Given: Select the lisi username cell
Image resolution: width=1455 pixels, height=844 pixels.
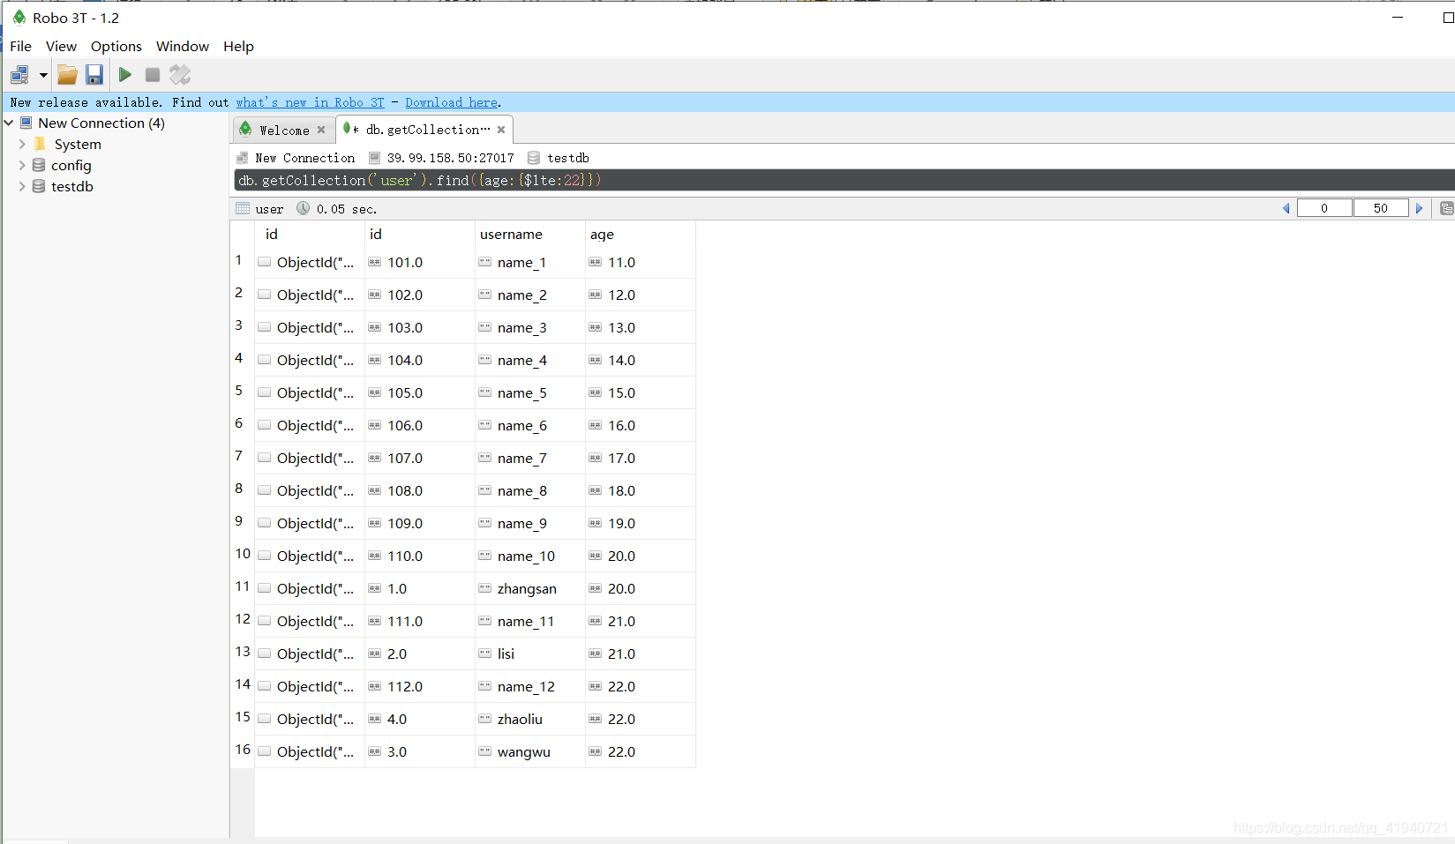Looking at the screenshot, I should pyautogui.click(x=530, y=654).
